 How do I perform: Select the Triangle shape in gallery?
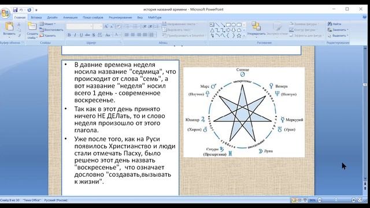212,30
